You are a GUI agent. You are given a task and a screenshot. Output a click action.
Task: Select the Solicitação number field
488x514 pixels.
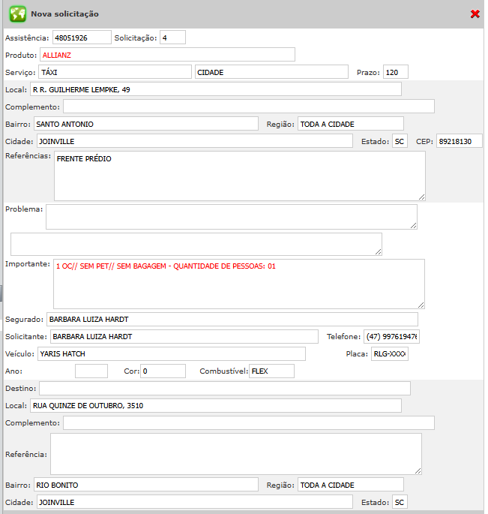pyautogui.click(x=172, y=38)
